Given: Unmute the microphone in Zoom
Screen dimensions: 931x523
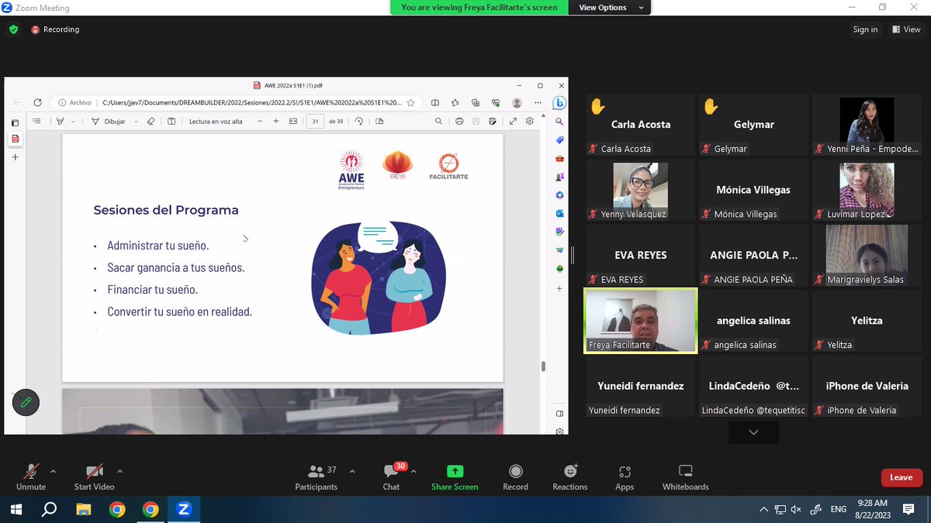Looking at the screenshot, I should pyautogui.click(x=31, y=477).
